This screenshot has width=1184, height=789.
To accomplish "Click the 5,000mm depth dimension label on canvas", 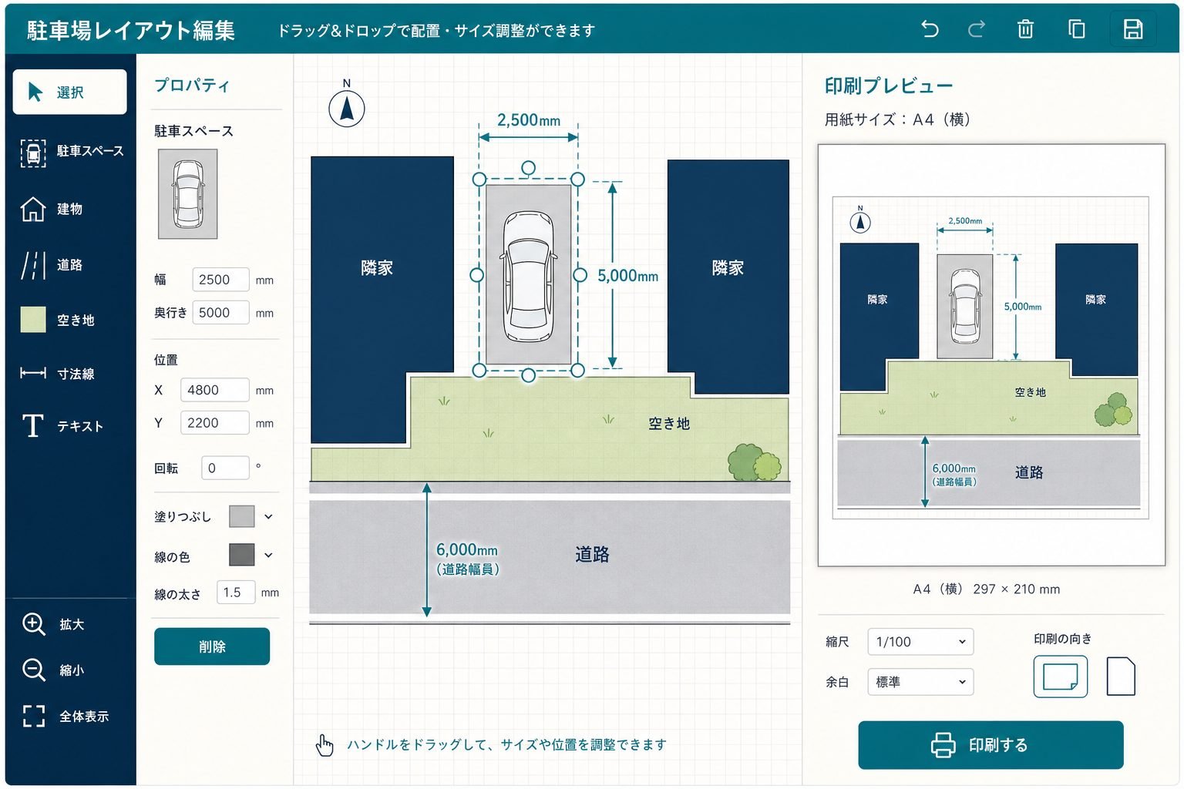I will (628, 276).
